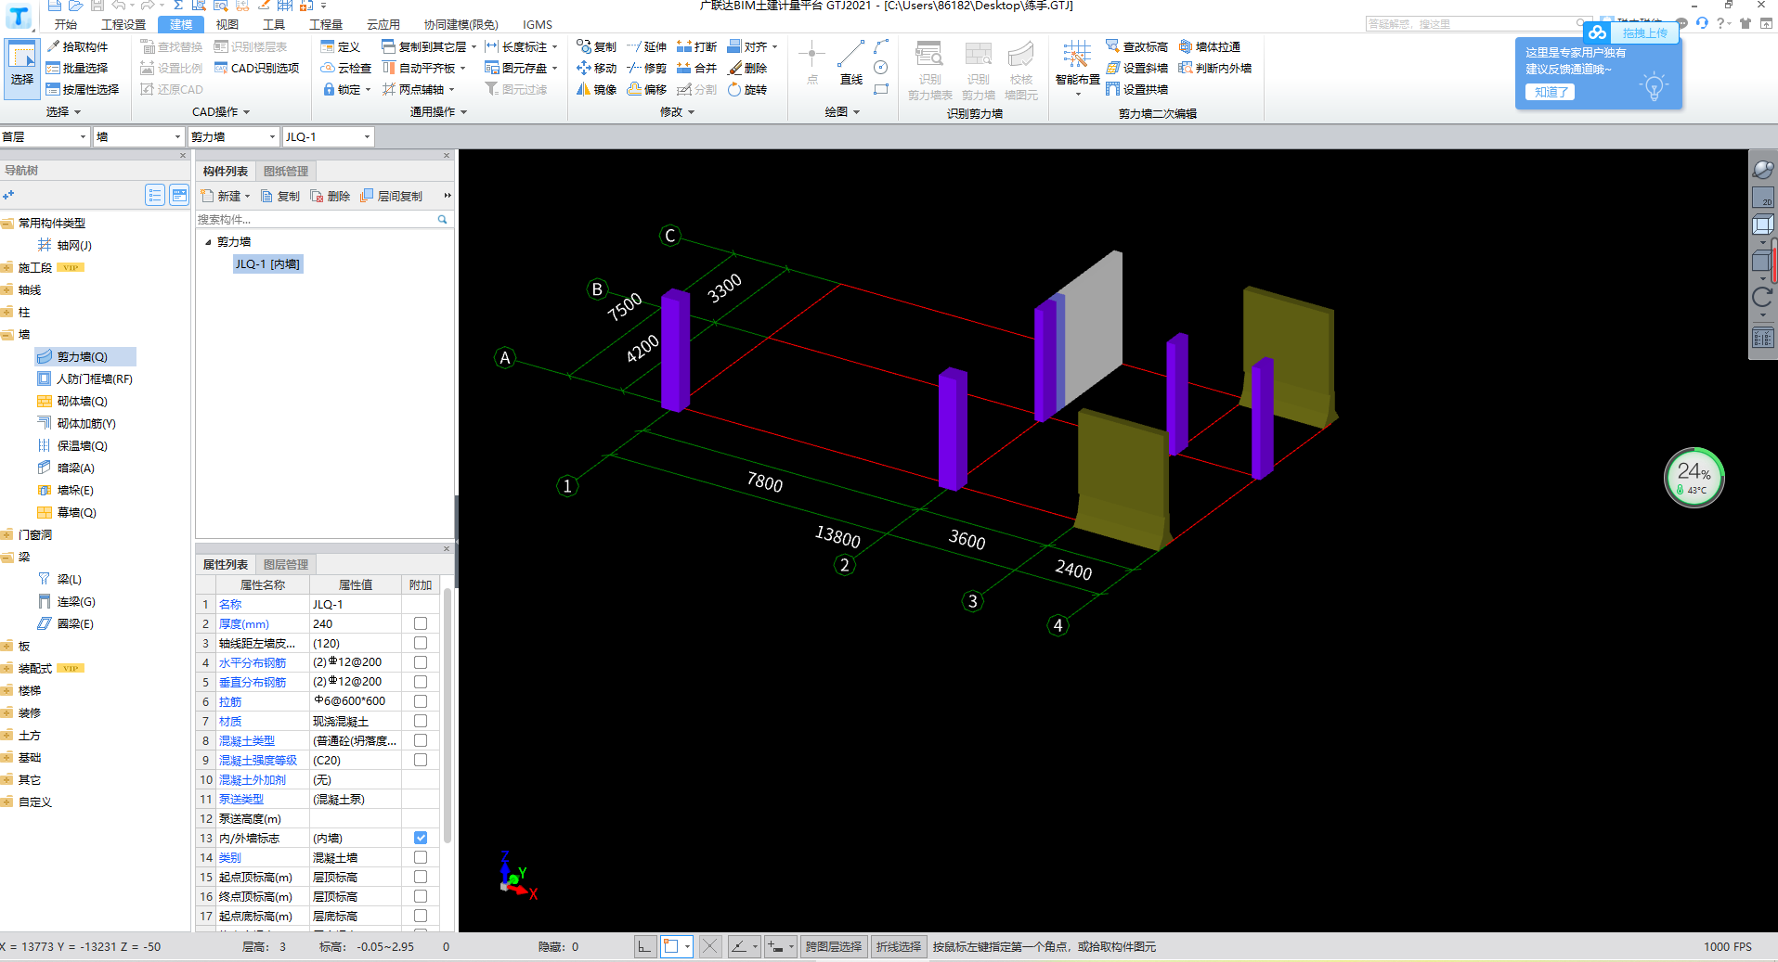
Task: Click the 云检查 cloud check icon
Action: (x=328, y=68)
